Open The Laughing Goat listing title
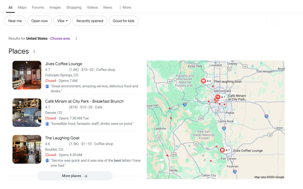The height and width of the screenshot is (189, 303). pyautogui.click(x=62, y=138)
